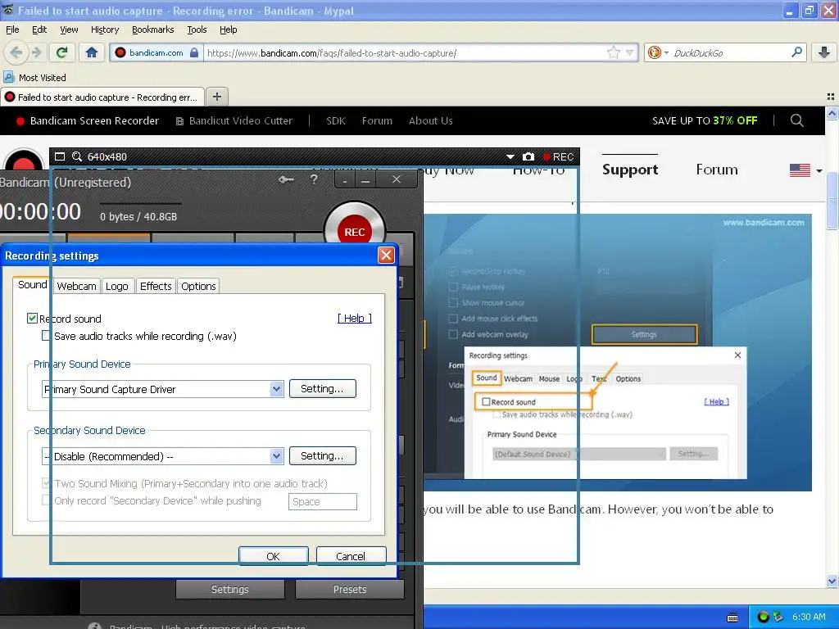Click the URL address field
This screenshot has width=839, height=629.
point(406,53)
